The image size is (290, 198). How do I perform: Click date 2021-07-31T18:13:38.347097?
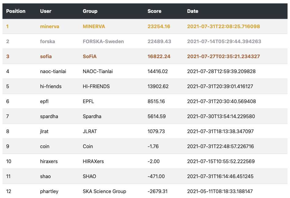[220, 131]
